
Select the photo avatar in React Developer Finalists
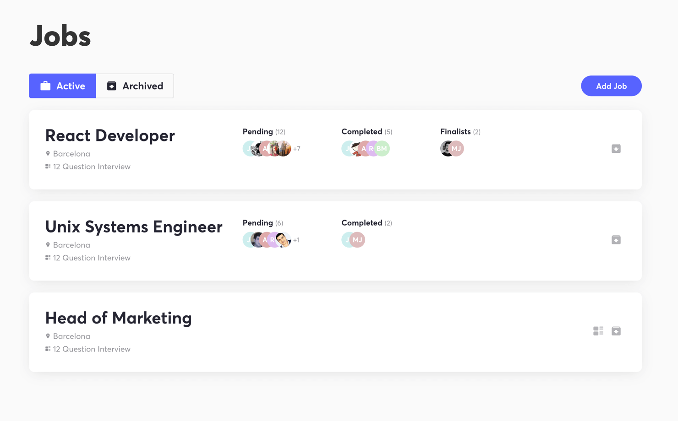coord(445,149)
